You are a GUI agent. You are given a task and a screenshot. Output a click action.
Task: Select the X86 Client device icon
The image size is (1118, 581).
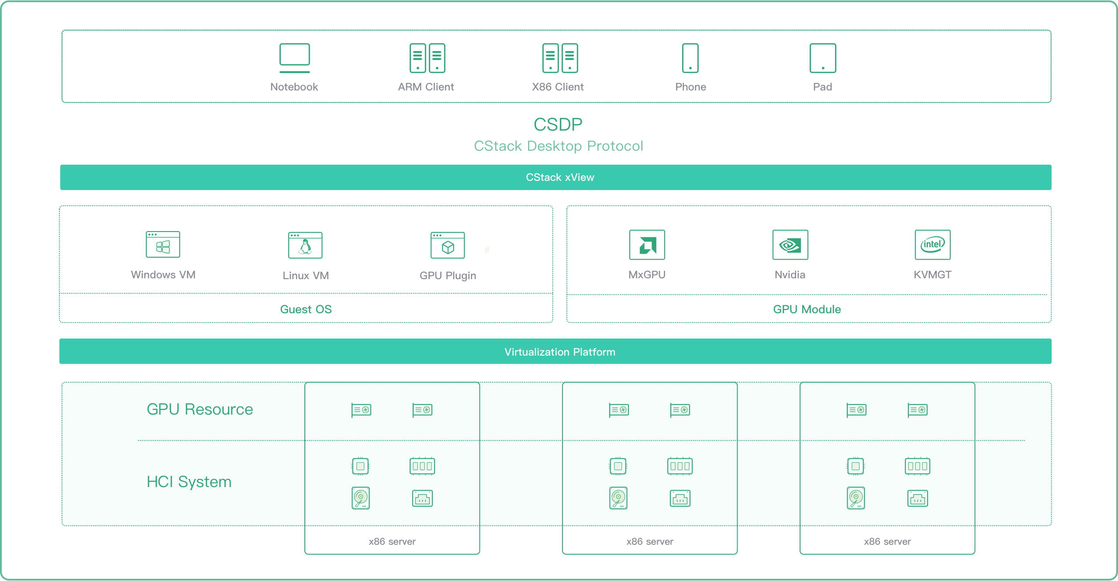click(x=560, y=58)
